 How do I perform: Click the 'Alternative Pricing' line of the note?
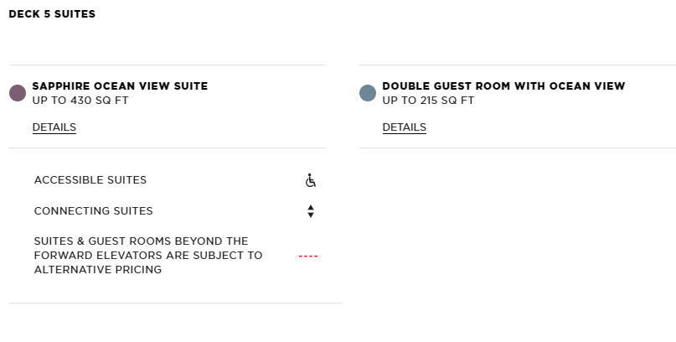pos(98,270)
